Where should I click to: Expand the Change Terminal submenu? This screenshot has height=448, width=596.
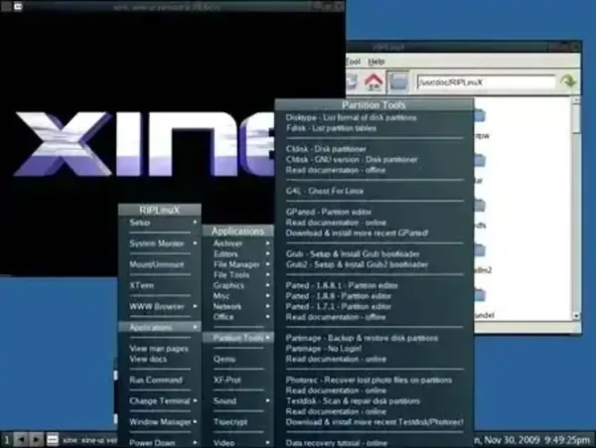(159, 401)
